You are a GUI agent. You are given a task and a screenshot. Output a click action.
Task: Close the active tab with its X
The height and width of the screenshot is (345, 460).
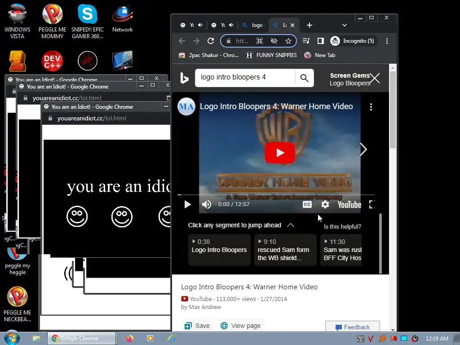click(292, 25)
